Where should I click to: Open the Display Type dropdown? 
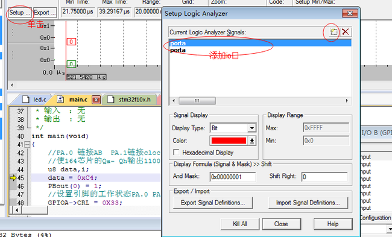(x=251, y=128)
